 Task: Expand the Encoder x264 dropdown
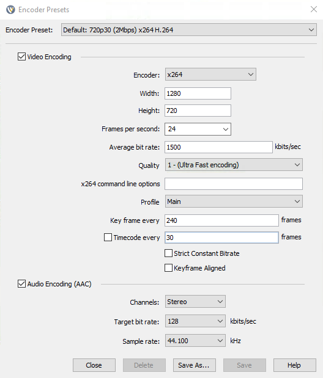[x=210, y=75]
